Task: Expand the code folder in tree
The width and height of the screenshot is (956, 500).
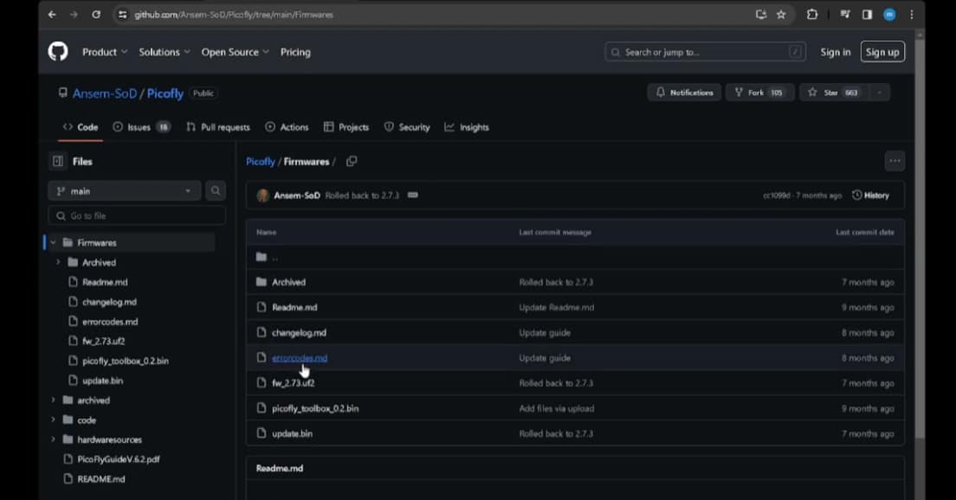Action: click(53, 420)
